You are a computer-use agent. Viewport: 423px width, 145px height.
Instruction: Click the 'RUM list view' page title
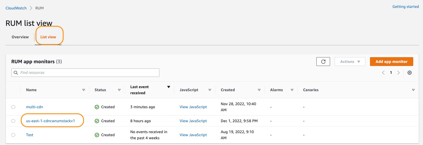point(29,23)
